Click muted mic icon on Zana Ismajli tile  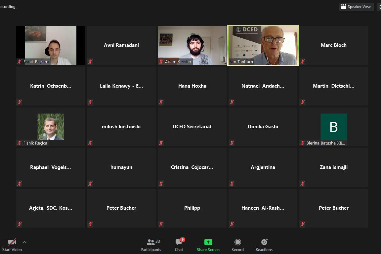pos(303,184)
